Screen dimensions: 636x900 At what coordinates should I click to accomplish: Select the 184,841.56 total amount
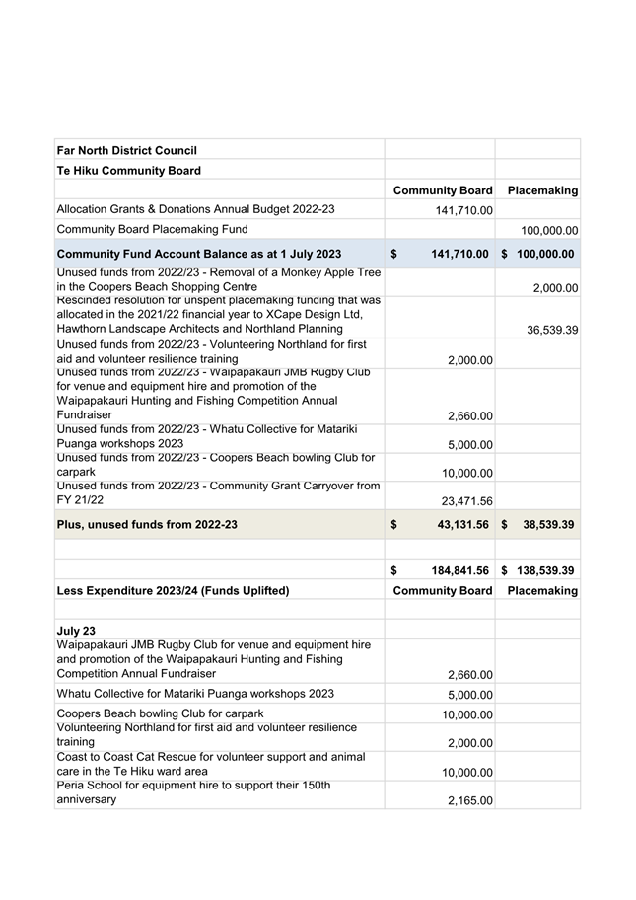coord(459,570)
